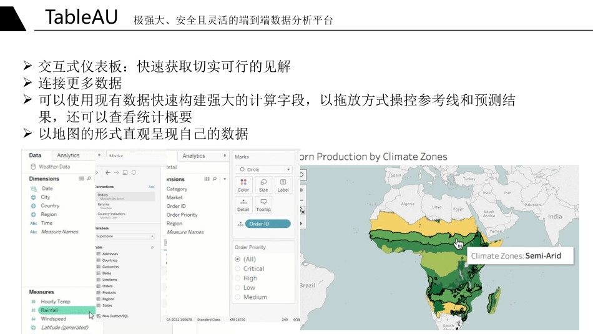Open the Circle mark type dropdown

point(263,169)
